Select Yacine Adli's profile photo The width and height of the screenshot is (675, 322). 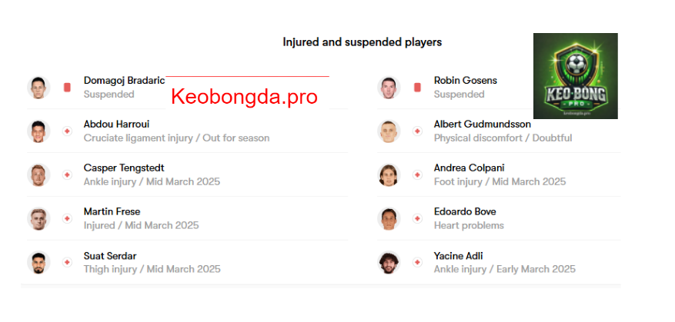point(389,262)
